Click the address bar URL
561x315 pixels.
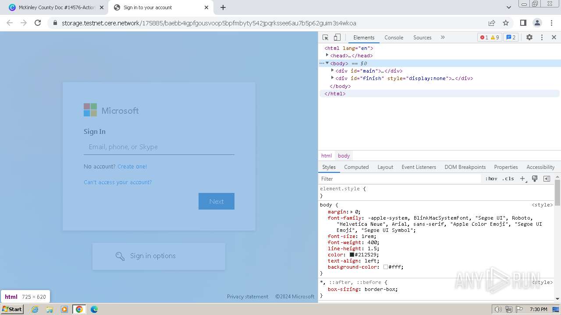(x=209, y=23)
